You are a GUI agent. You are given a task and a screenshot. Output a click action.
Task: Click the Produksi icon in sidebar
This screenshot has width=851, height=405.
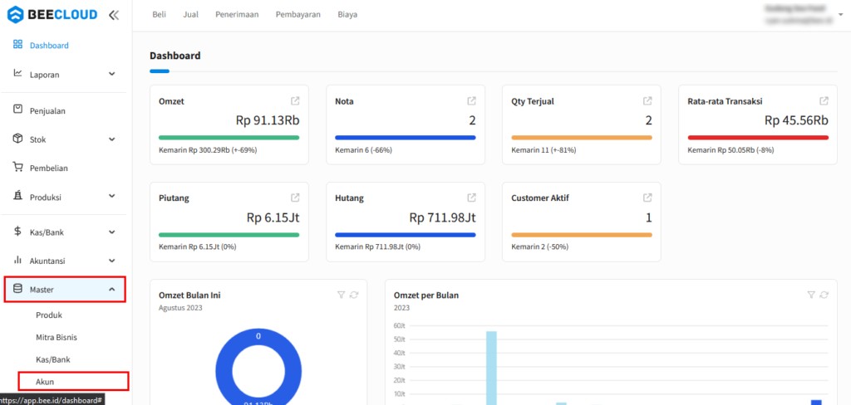[18, 196]
